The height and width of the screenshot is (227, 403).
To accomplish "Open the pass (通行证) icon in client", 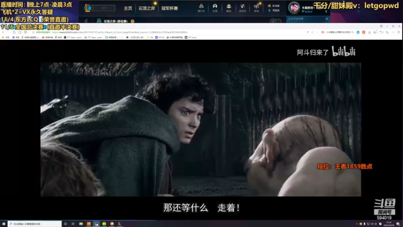I will click(201, 8).
